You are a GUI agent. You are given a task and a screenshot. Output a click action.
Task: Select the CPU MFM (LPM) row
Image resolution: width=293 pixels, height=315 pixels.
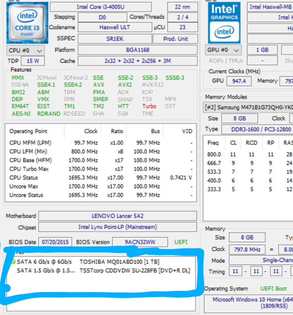click(x=101, y=143)
